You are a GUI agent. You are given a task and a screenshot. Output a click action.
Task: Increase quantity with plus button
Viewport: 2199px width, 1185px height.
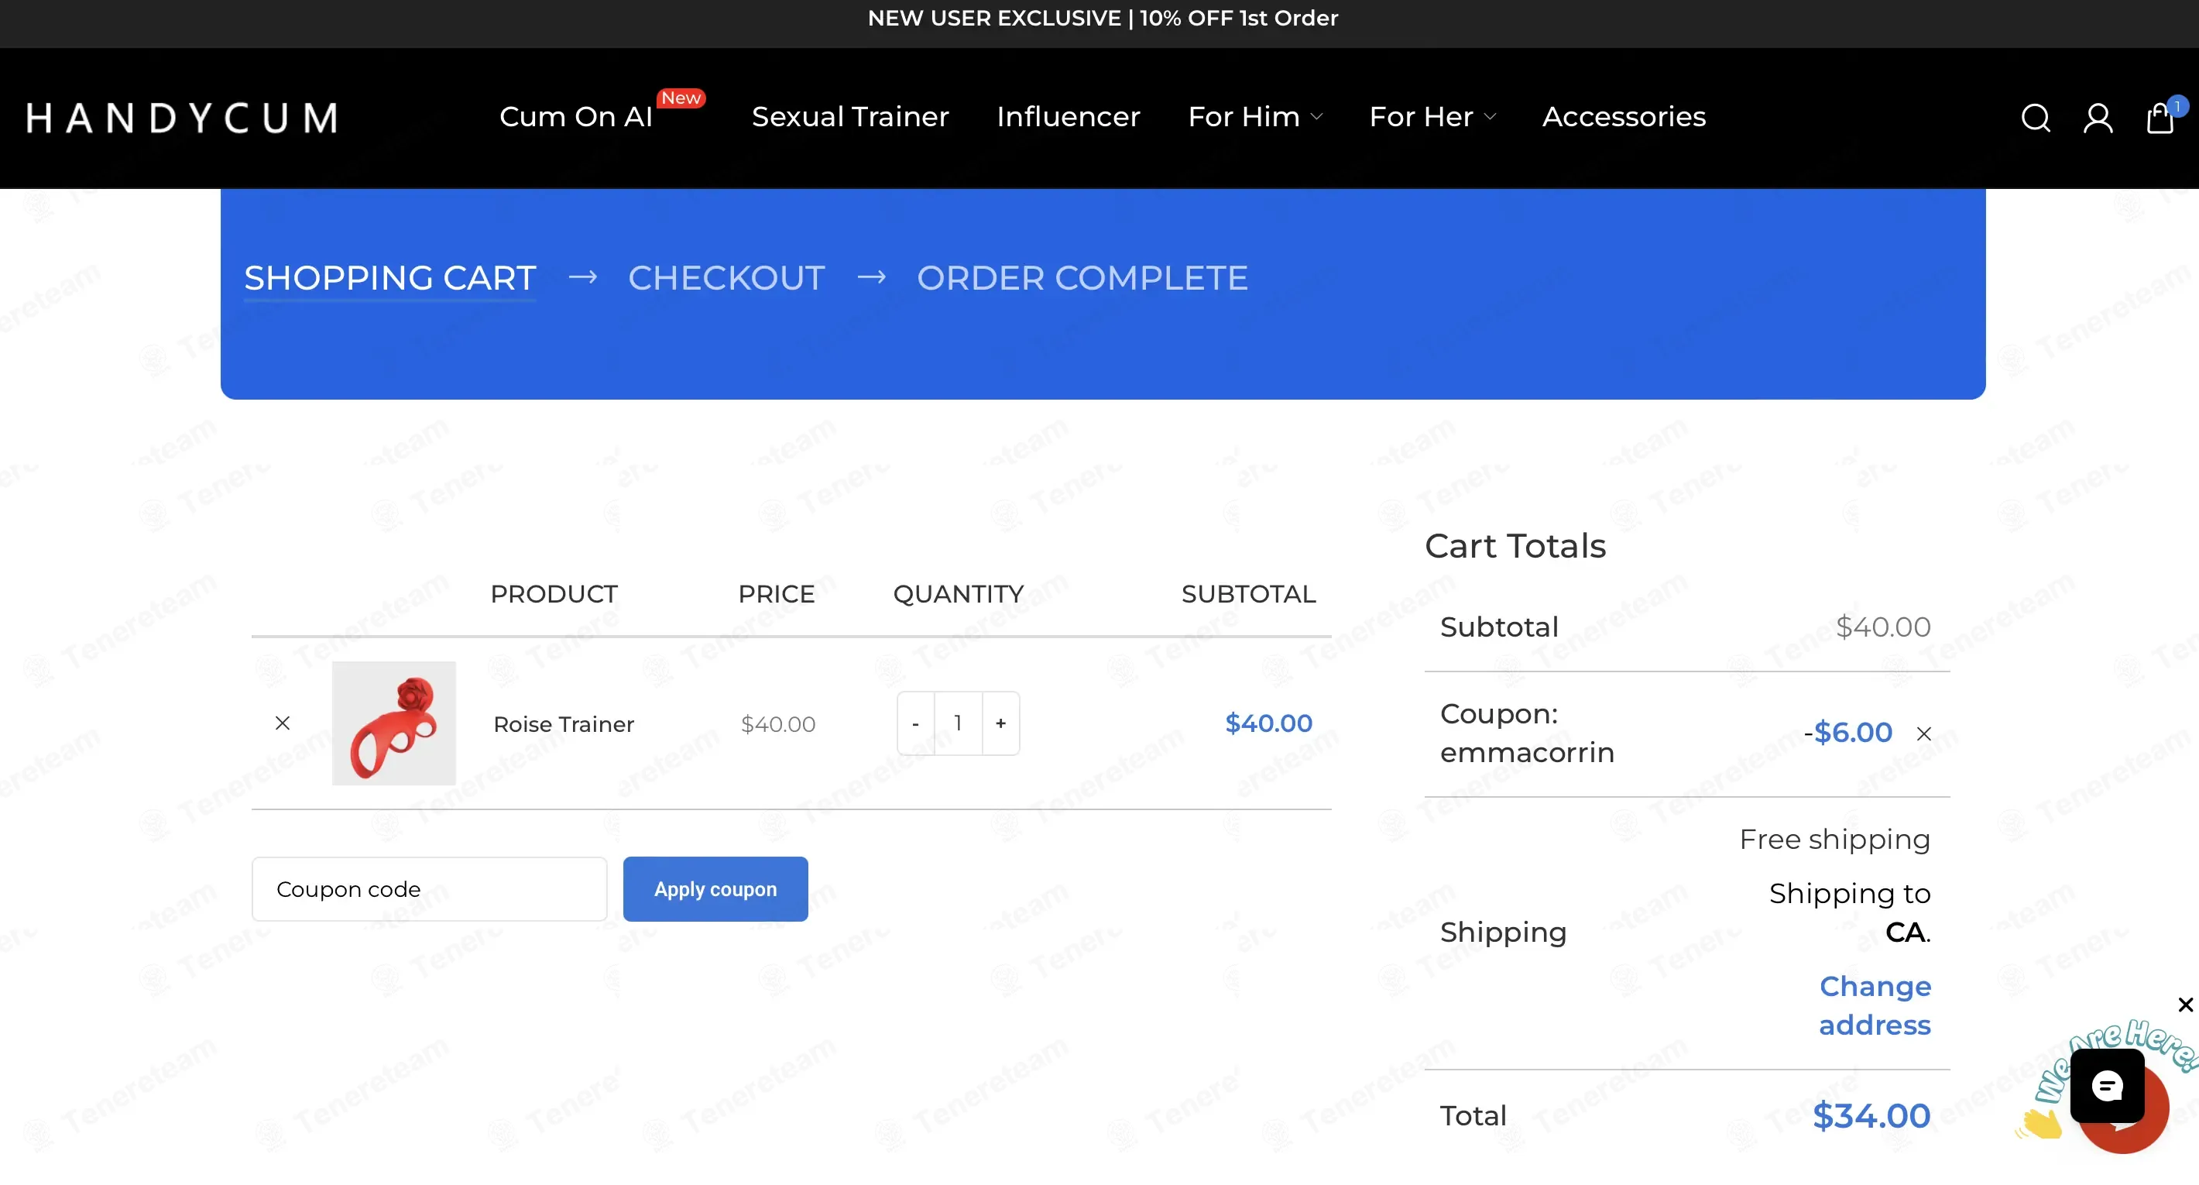click(x=1000, y=723)
